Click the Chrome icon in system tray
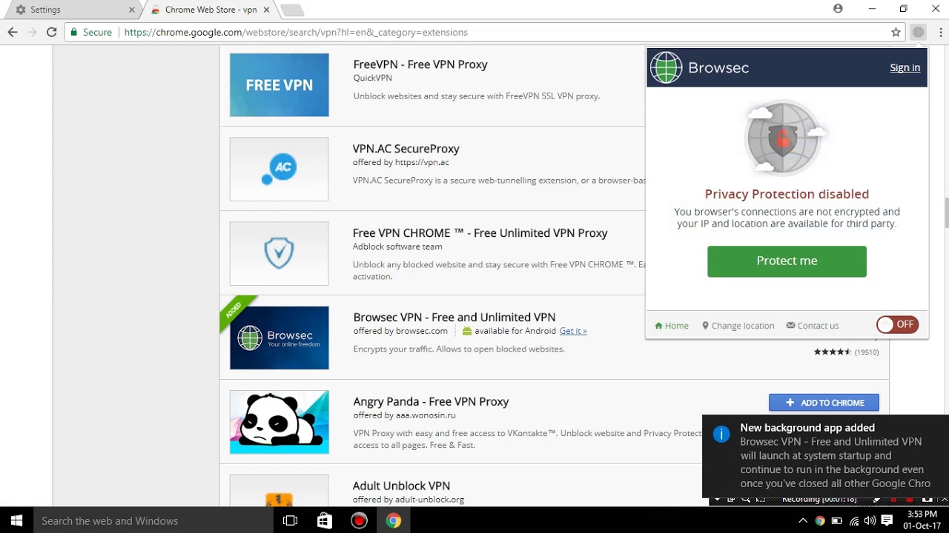This screenshot has height=533, width=949. pyautogui.click(x=820, y=520)
